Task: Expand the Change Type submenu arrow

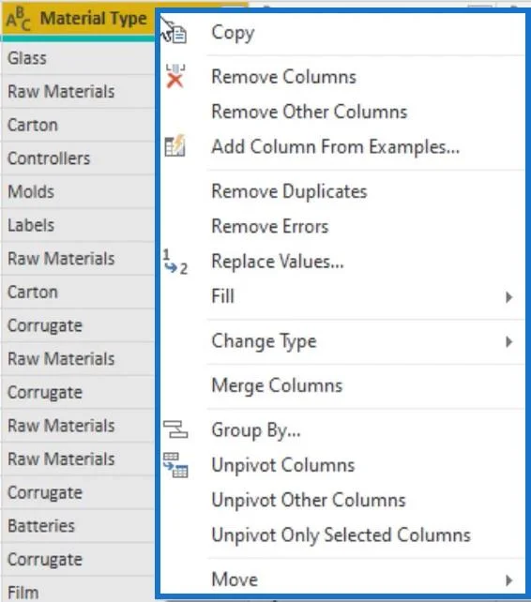Action: (x=508, y=341)
